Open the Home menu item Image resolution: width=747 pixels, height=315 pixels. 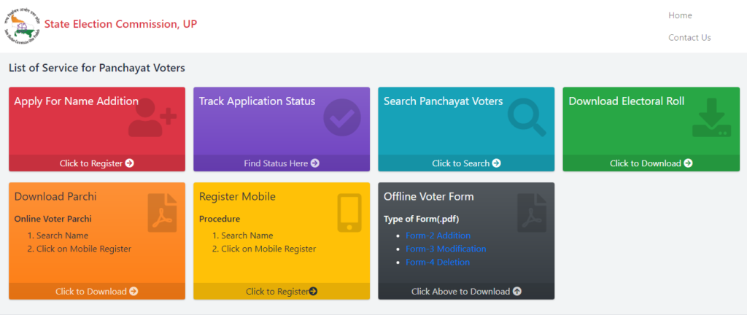pyautogui.click(x=680, y=16)
